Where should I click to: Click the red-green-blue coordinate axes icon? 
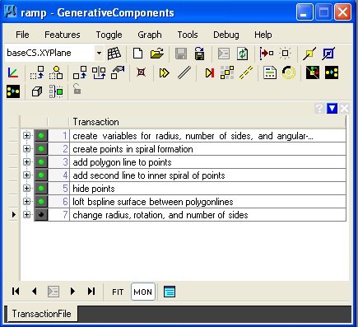[13, 72]
